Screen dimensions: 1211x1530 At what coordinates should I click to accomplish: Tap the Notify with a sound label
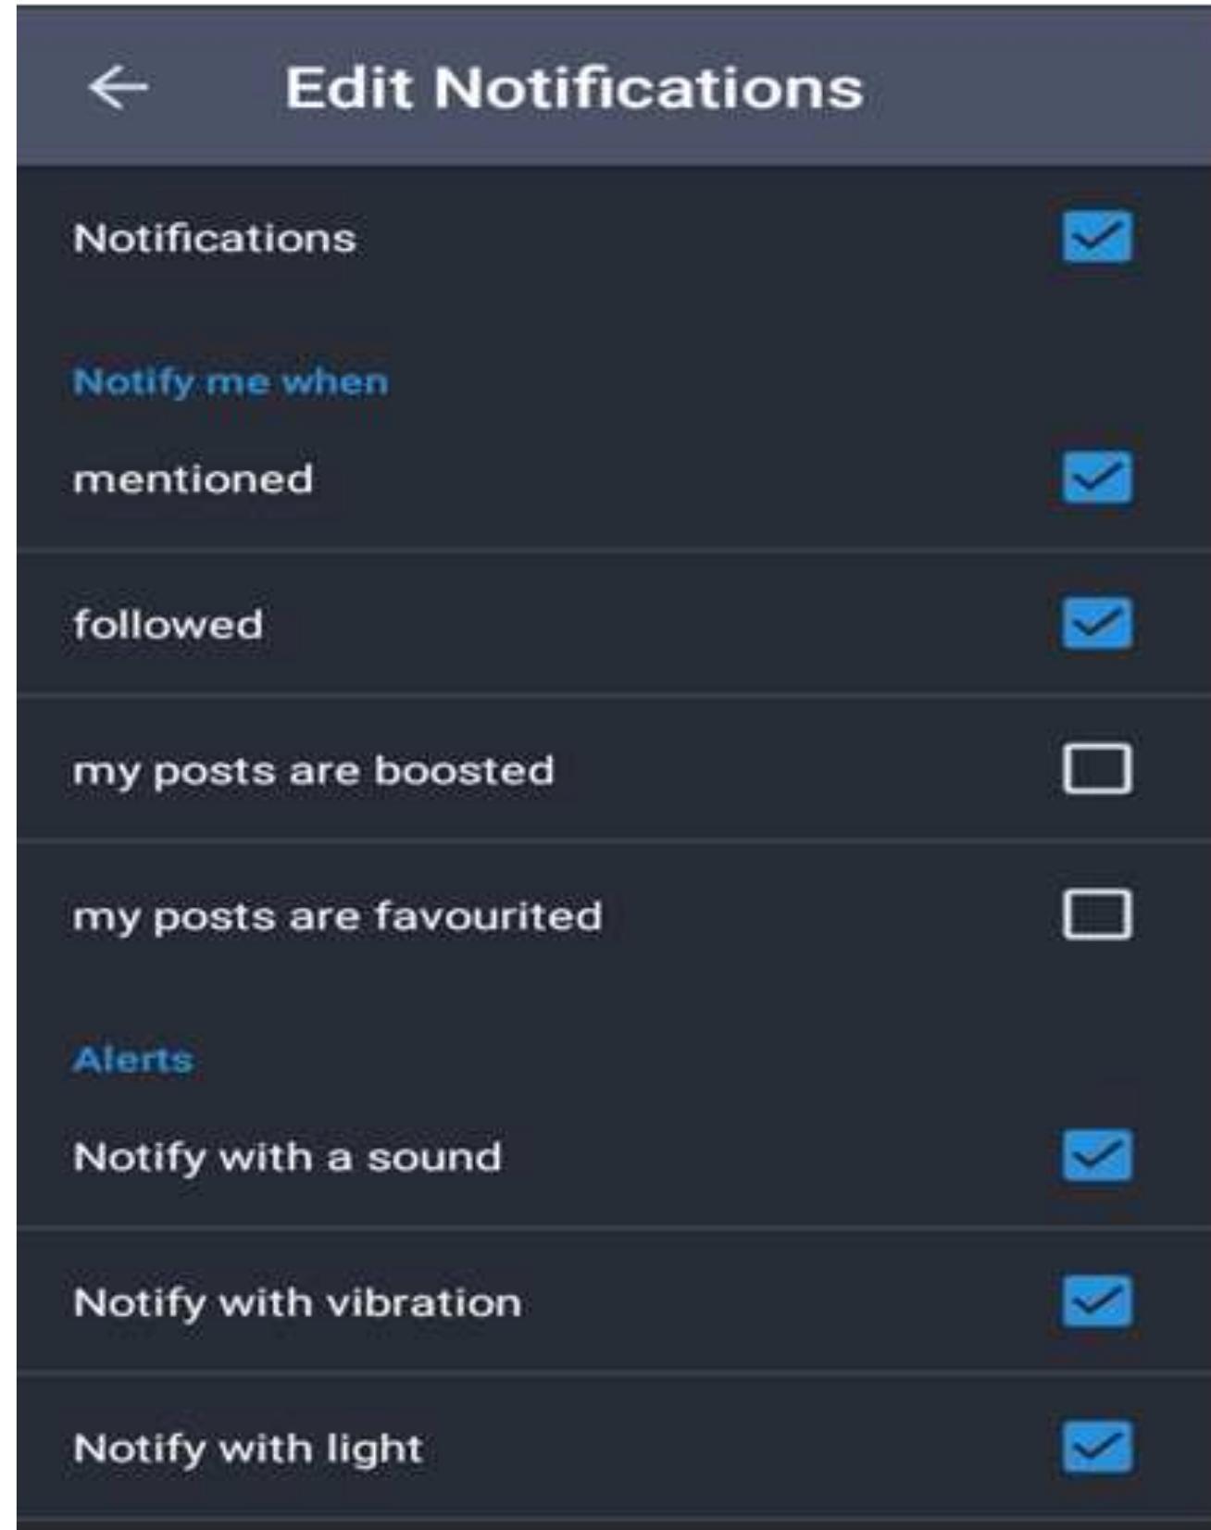point(288,1158)
